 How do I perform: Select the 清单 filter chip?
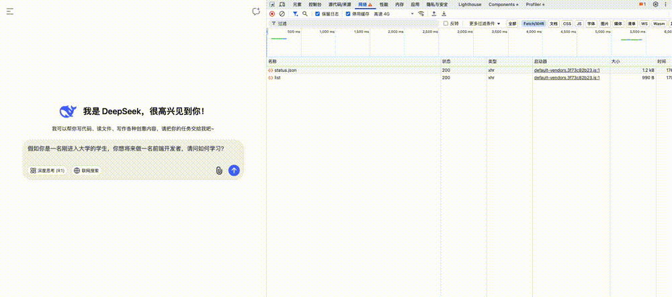pyautogui.click(x=631, y=24)
